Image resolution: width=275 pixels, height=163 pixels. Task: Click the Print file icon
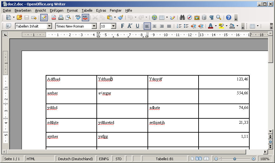[x=61, y=17]
